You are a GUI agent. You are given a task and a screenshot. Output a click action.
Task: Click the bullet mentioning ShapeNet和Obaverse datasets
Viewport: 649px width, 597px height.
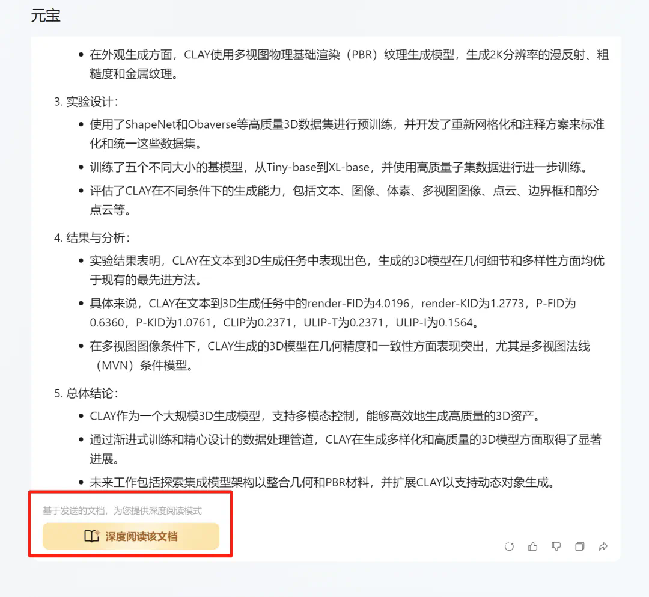347,133
